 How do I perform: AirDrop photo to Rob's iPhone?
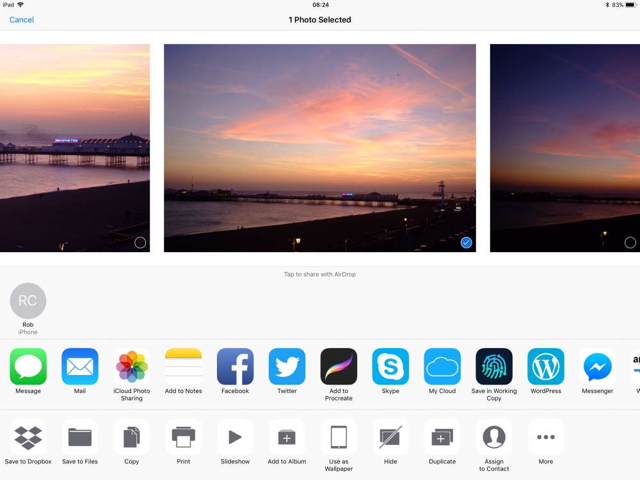[28, 301]
